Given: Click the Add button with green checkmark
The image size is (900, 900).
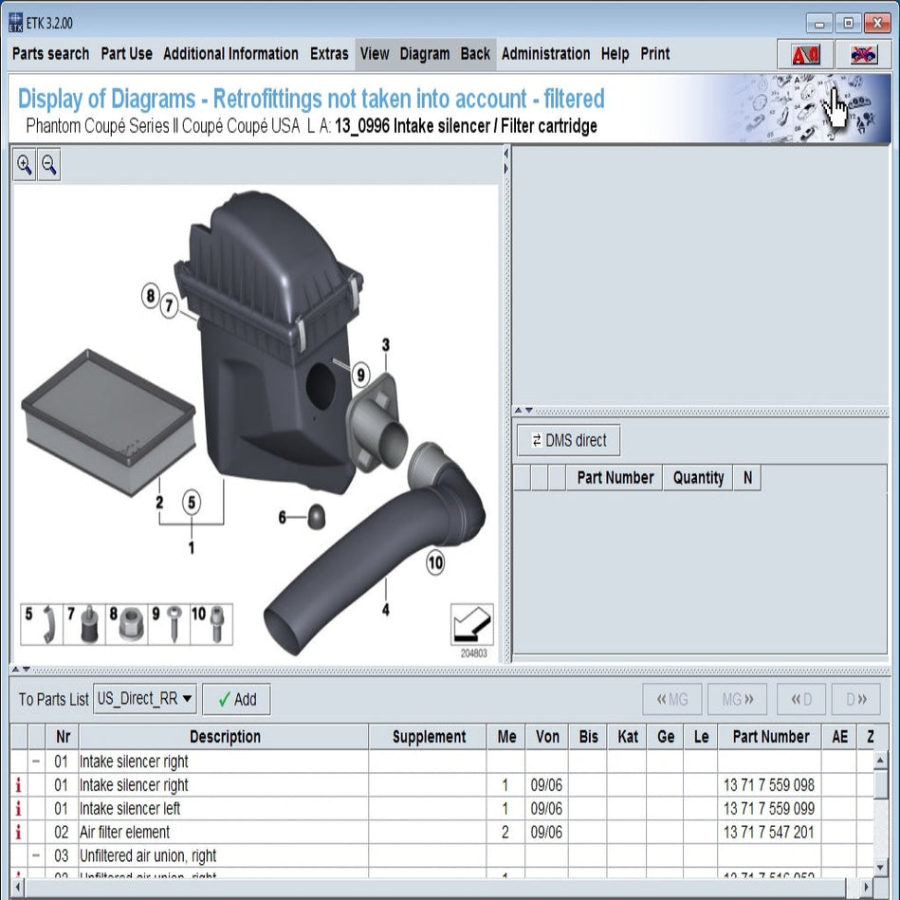Looking at the screenshot, I should (236, 699).
